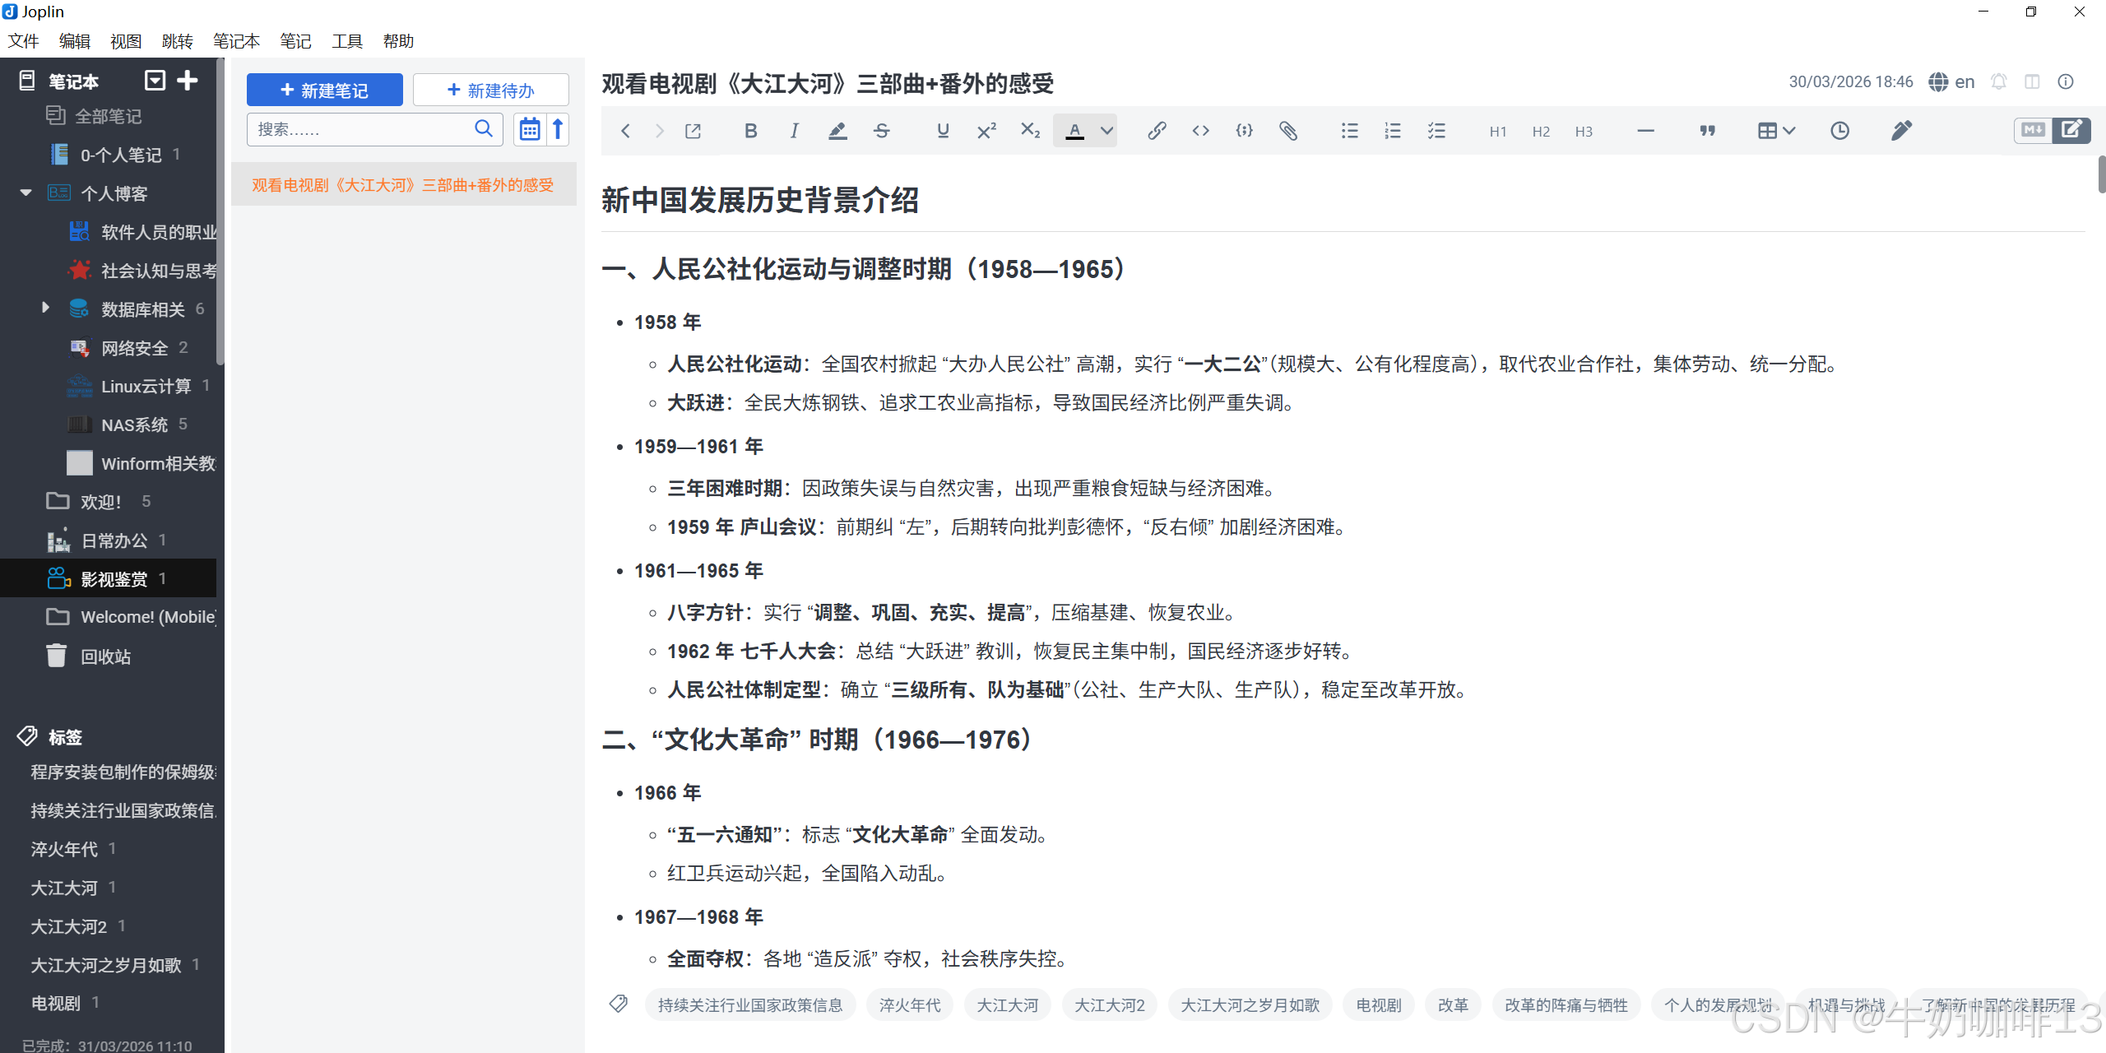Click the highlight marker icon
Screen dimensions: 2106x1053
pyautogui.click(x=837, y=131)
